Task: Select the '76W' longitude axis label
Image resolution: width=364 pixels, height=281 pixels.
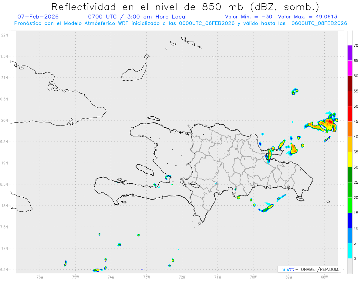Action: (x=40, y=276)
